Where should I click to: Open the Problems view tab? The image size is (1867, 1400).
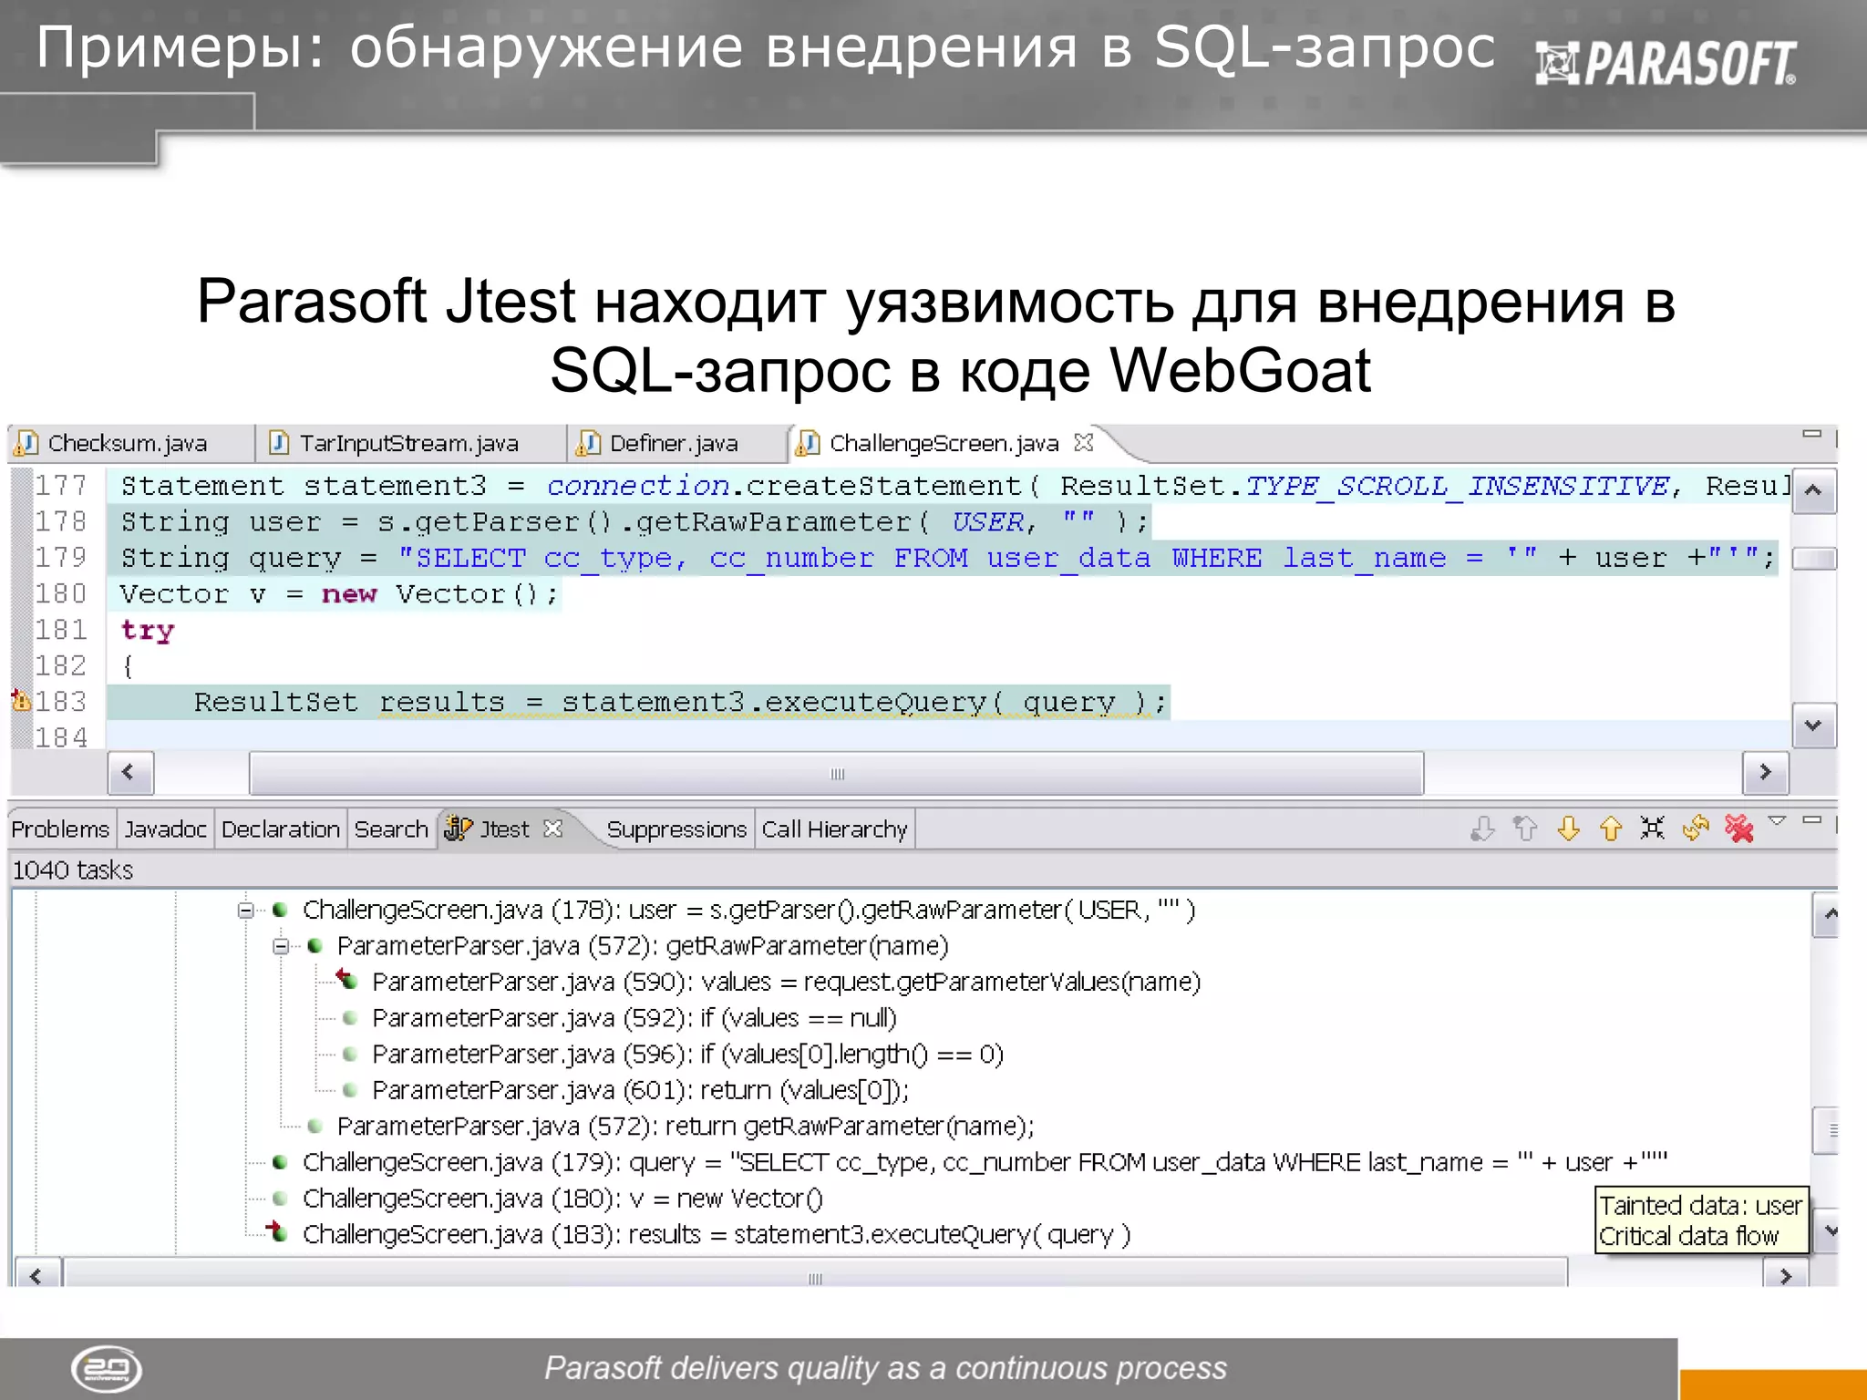pyautogui.click(x=60, y=829)
